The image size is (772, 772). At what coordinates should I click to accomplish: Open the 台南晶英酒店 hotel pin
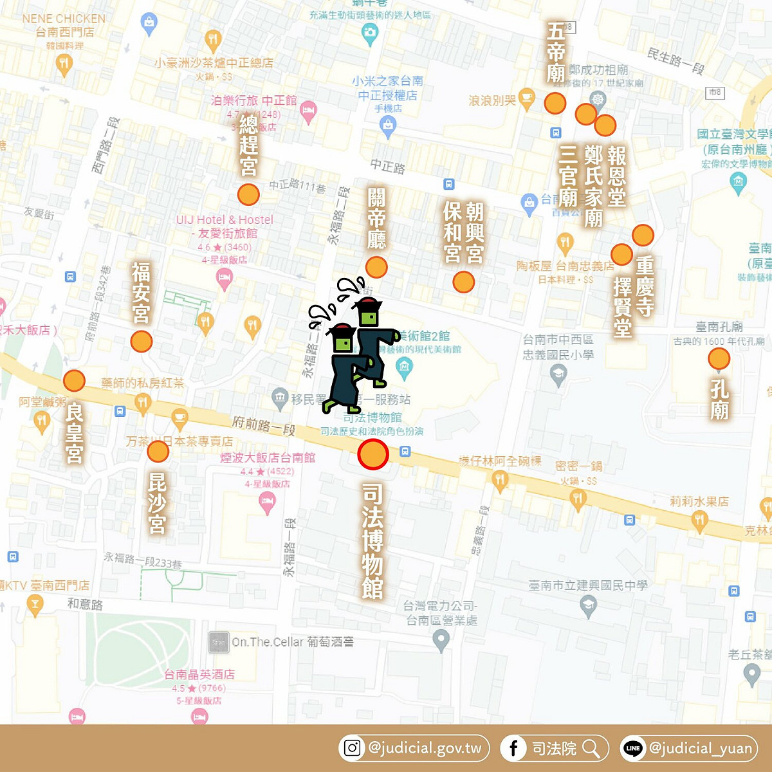tap(199, 715)
